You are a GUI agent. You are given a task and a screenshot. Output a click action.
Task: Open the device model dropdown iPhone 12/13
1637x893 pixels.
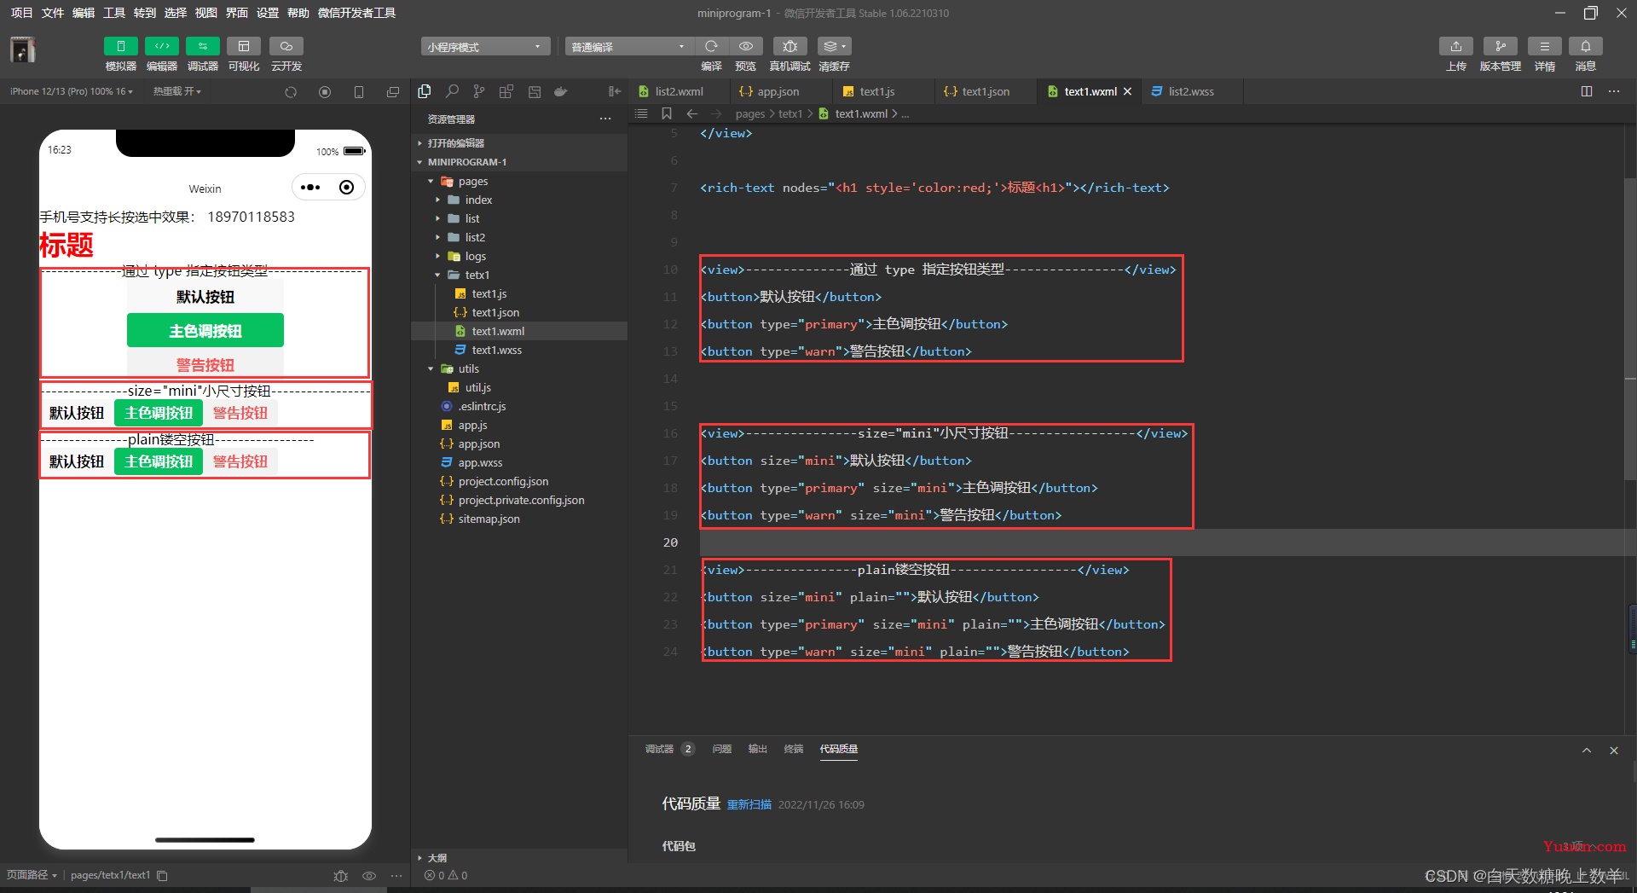pyautogui.click(x=72, y=91)
